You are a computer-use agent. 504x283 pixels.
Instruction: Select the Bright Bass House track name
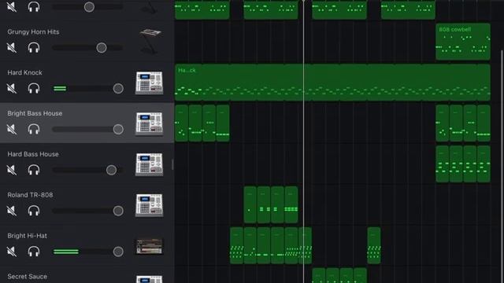tap(35, 113)
